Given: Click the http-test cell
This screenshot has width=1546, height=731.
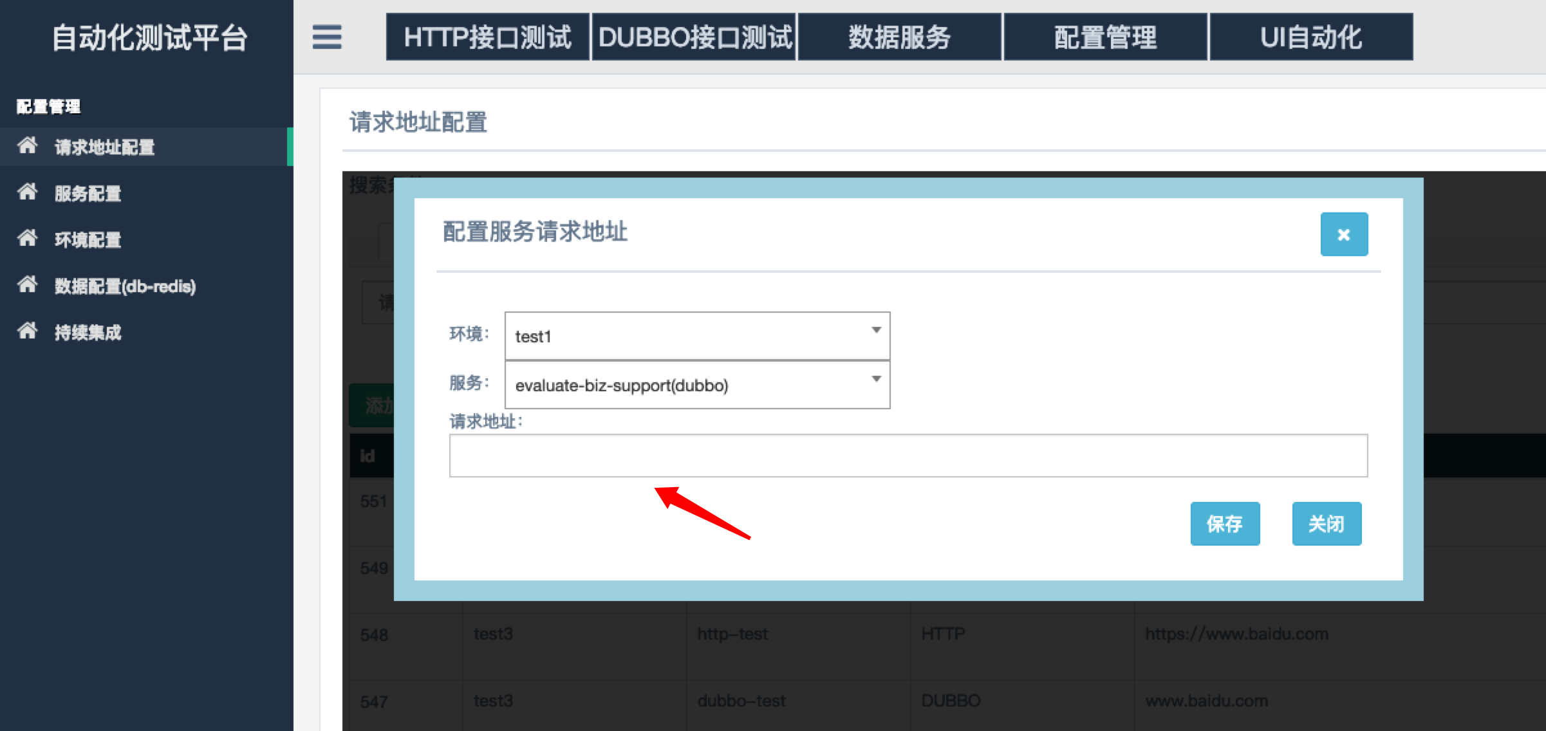Looking at the screenshot, I should click(x=732, y=634).
